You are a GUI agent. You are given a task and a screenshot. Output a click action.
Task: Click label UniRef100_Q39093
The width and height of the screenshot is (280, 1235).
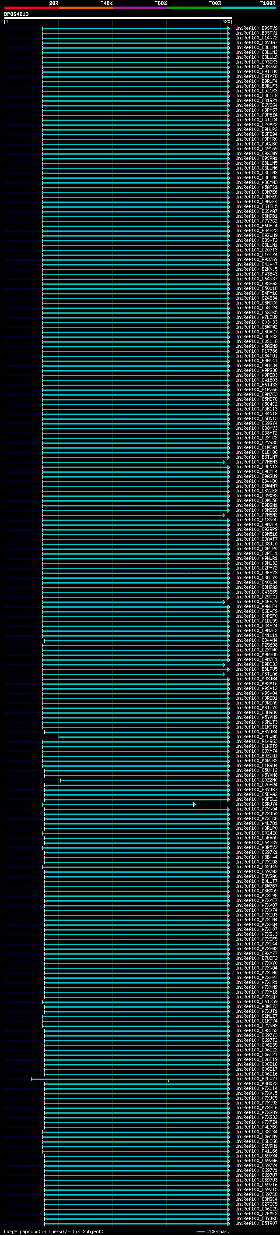(256, 496)
